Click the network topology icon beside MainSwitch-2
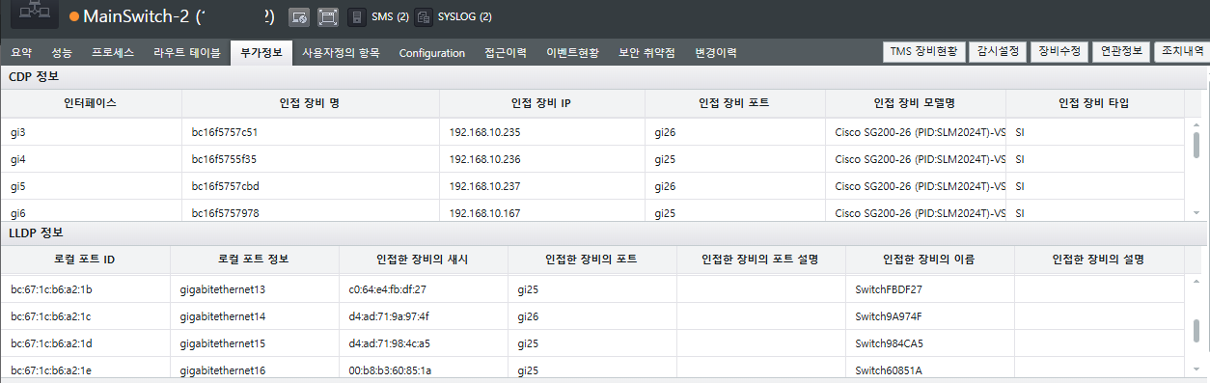Screen dimensions: 1210x383 coord(34,15)
